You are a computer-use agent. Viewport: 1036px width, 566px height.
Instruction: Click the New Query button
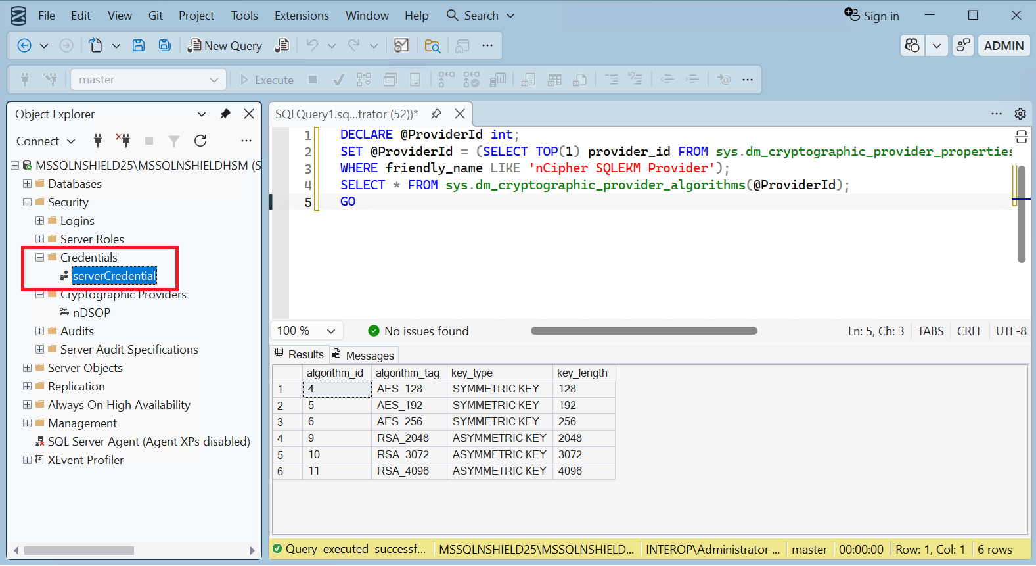coord(225,45)
